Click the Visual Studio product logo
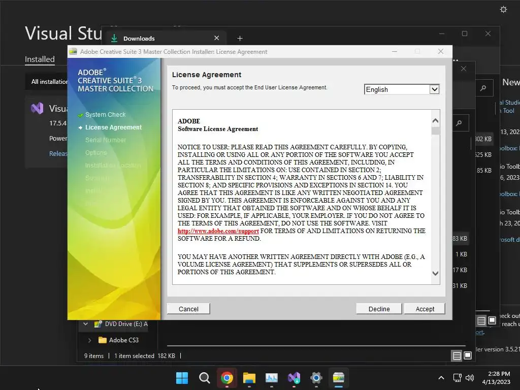Viewport: 520px width, 390px height. pos(37,109)
